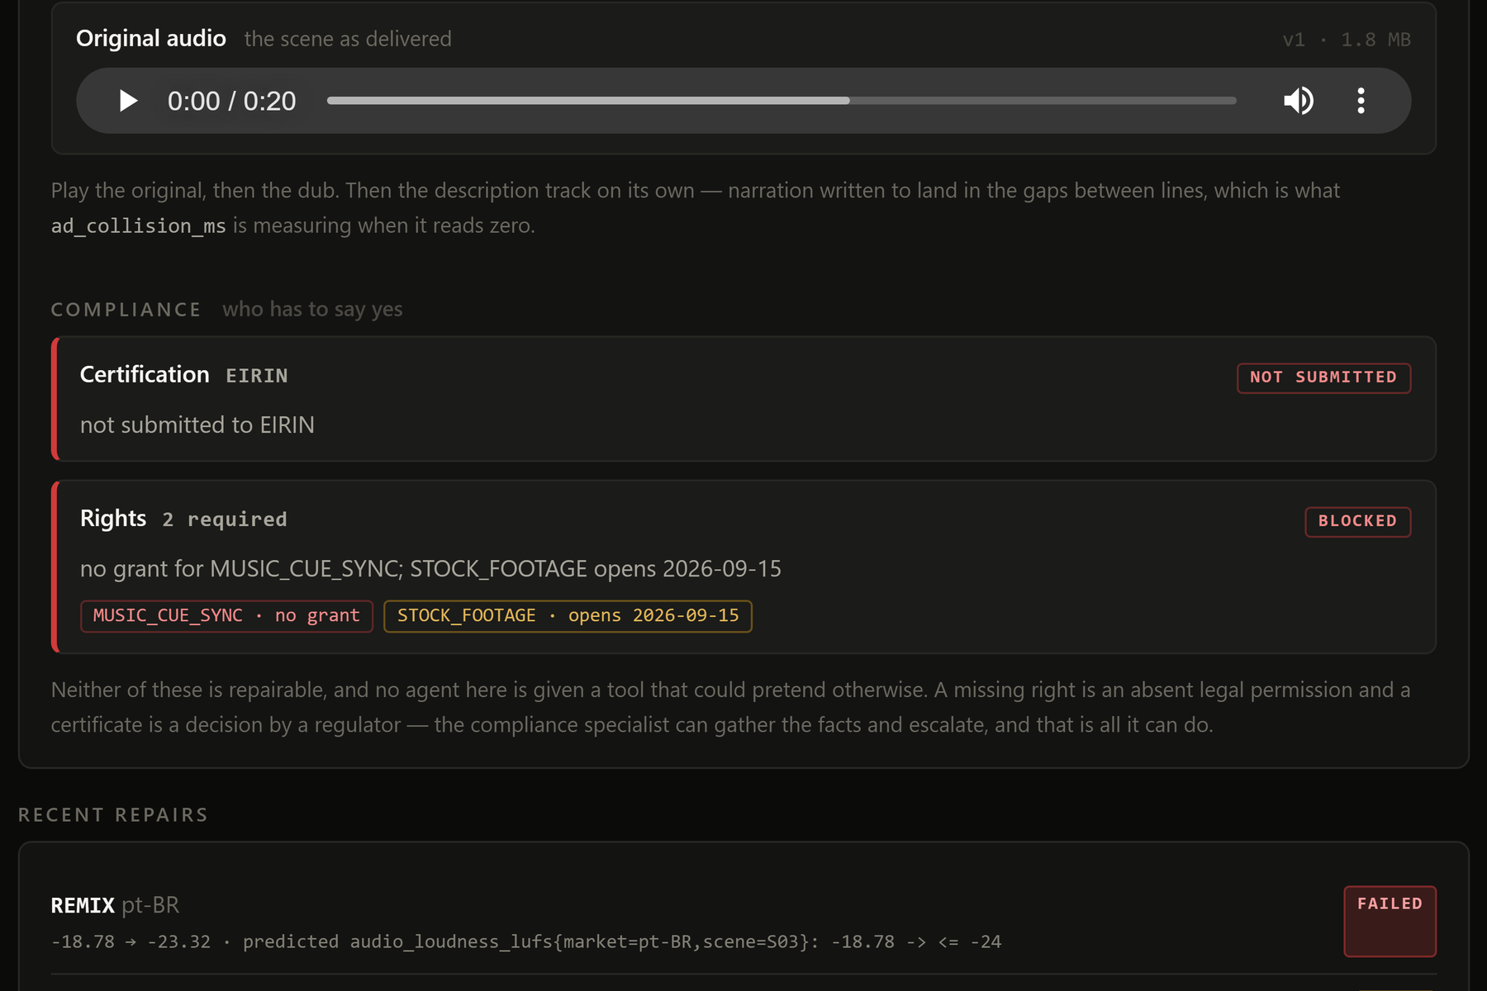This screenshot has width=1487, height=991.
Task: Seek within the Original audio progress bar
Action: (782, 101)
